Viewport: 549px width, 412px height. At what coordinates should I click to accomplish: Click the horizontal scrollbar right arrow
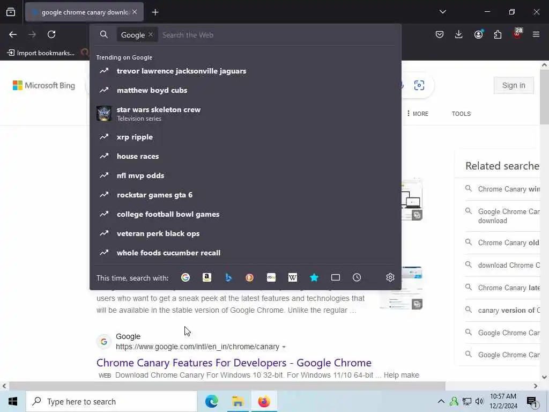536,386
